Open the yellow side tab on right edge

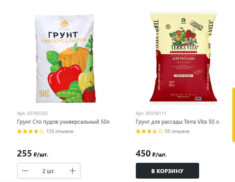click(x=234, y=115)
